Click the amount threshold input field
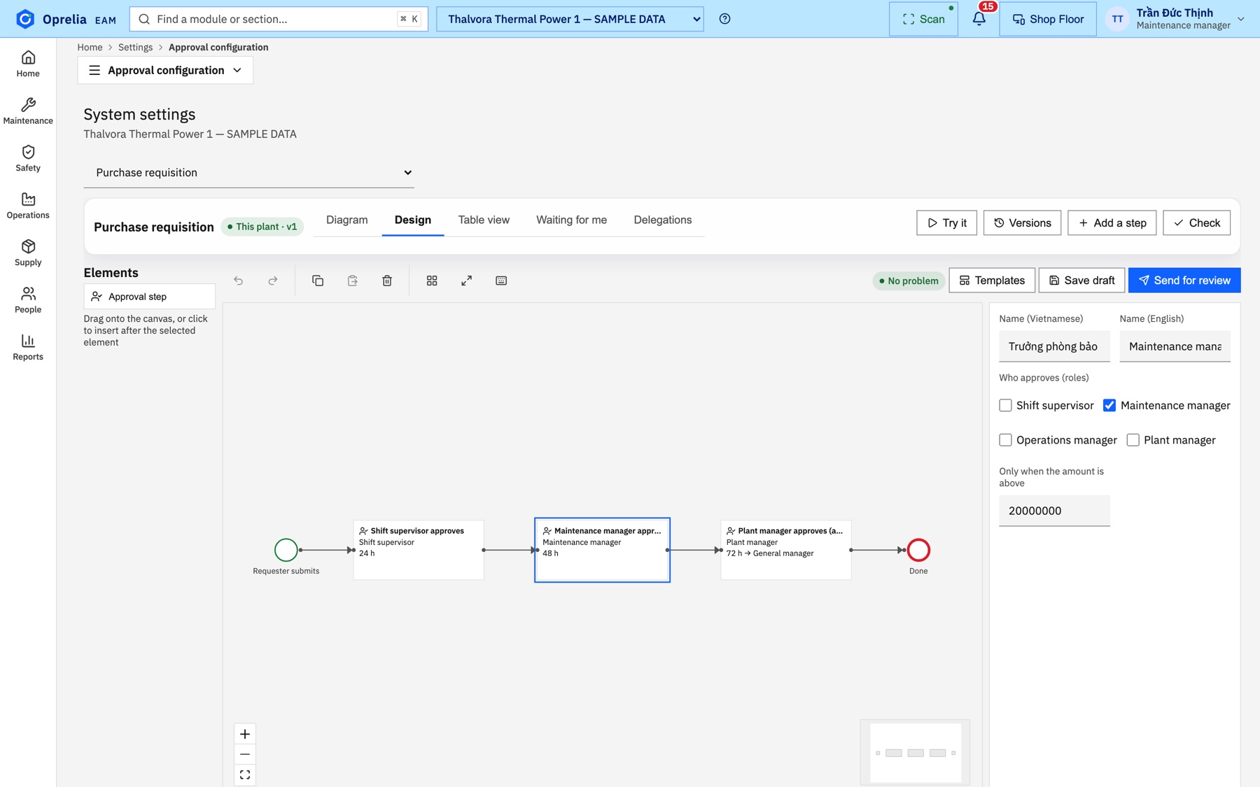 tap(1054, 511)
